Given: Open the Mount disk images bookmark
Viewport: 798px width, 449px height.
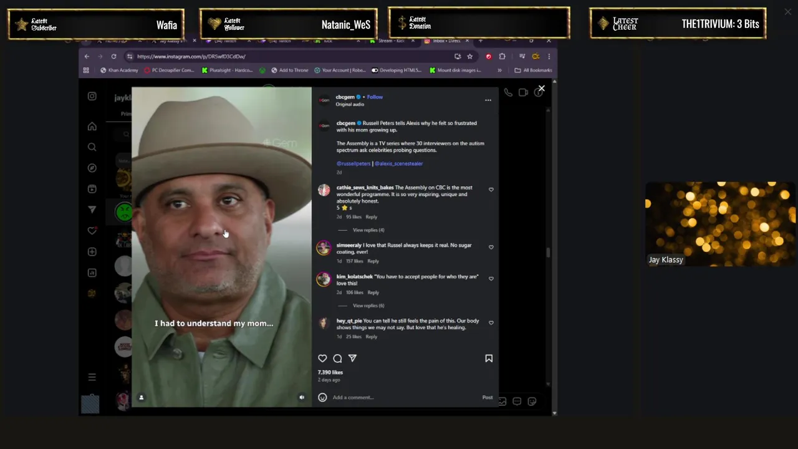Looking at the screenshot, I should pyautogui.click(x=455, y=70).
